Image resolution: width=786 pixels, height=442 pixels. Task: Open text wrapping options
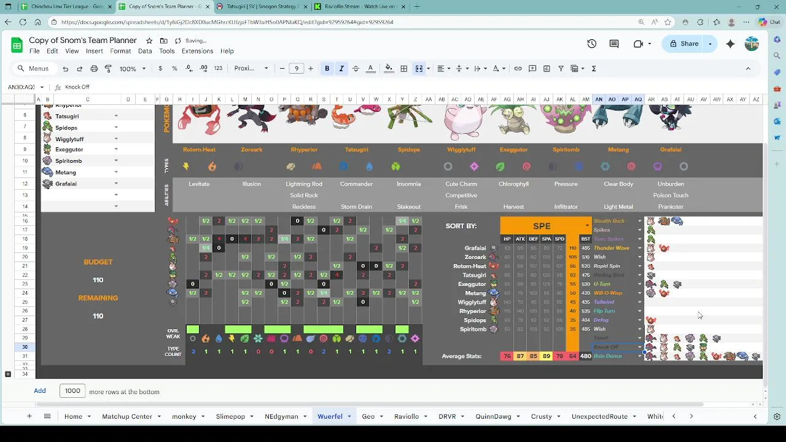click(x=480, y=69)
